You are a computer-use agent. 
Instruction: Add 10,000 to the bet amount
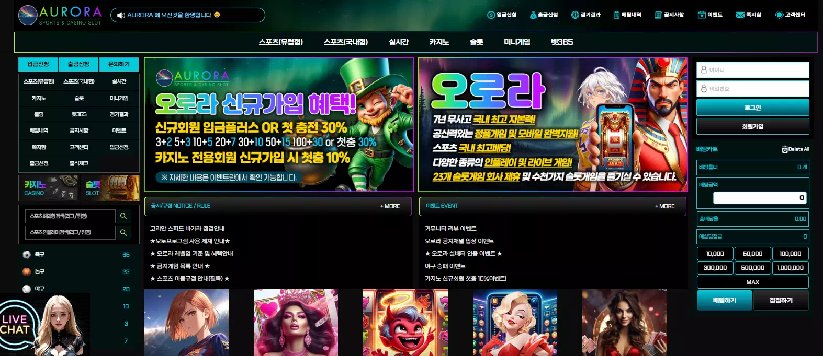715,254
